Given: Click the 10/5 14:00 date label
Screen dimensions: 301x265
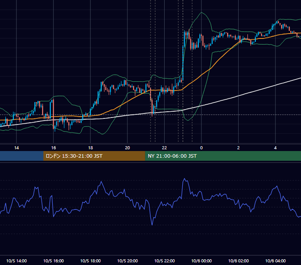Looking at the screenshot, I should [x=16, y=261].
